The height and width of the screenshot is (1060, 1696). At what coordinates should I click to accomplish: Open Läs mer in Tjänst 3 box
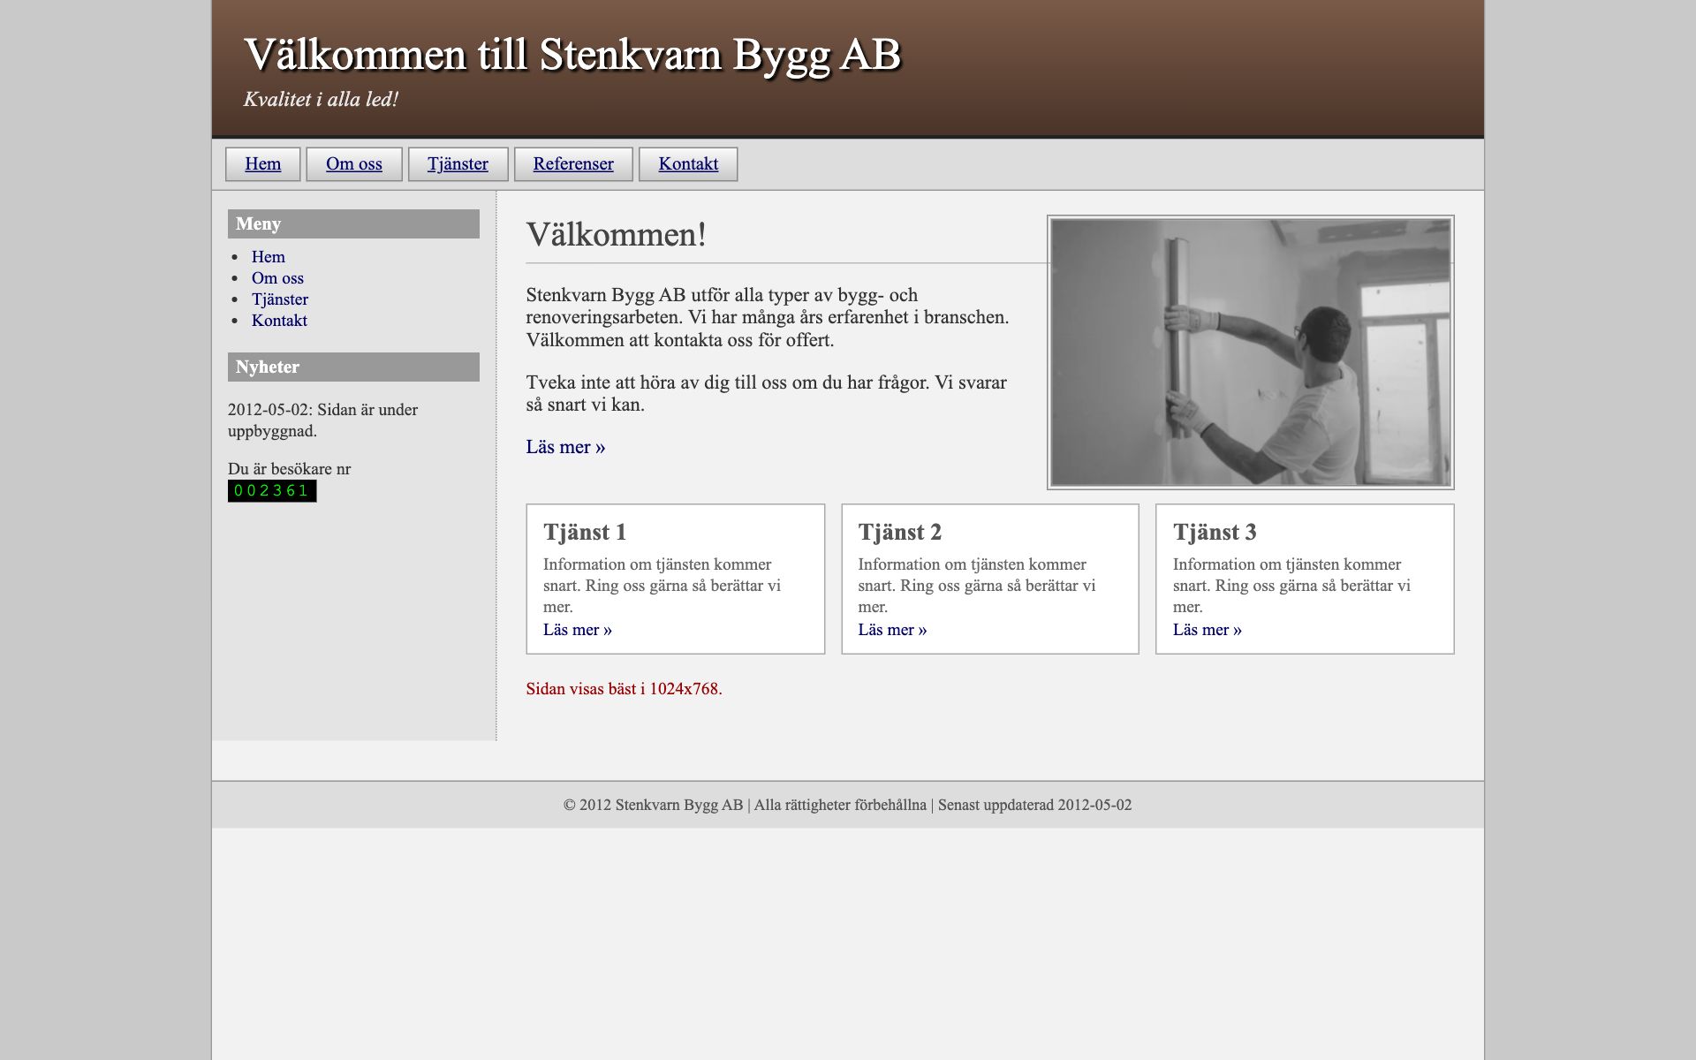point(1207,630)
